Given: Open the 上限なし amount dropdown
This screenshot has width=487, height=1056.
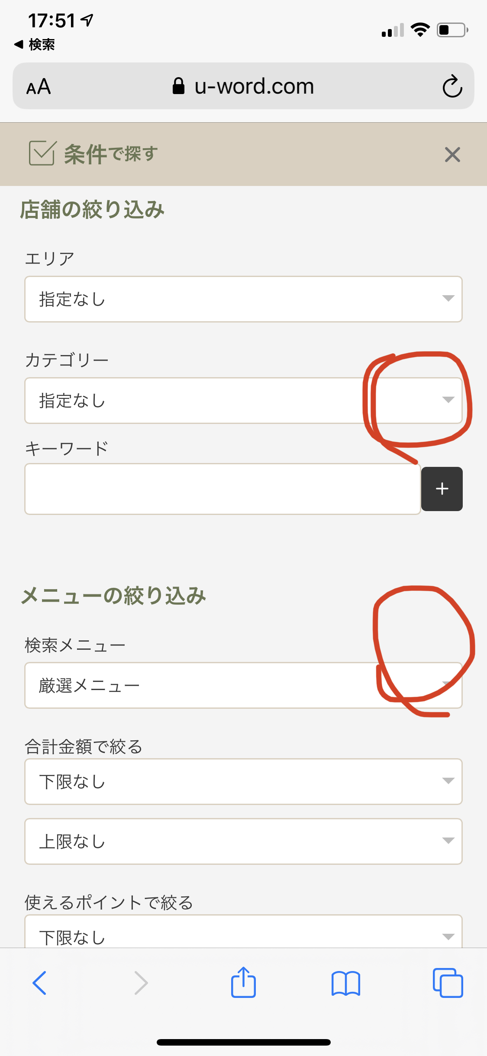Looking at the screenshot, I should [243, 841].
